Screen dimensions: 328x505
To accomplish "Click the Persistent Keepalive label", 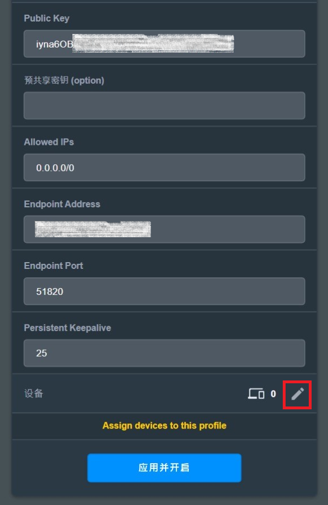I will (67, 328).
